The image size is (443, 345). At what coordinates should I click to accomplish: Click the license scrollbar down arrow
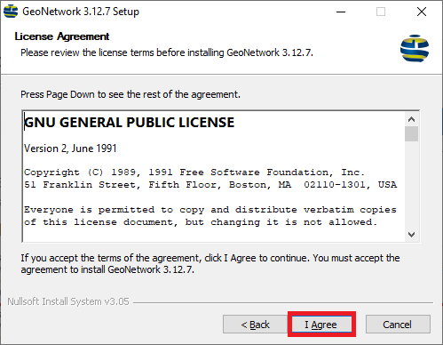411,235
